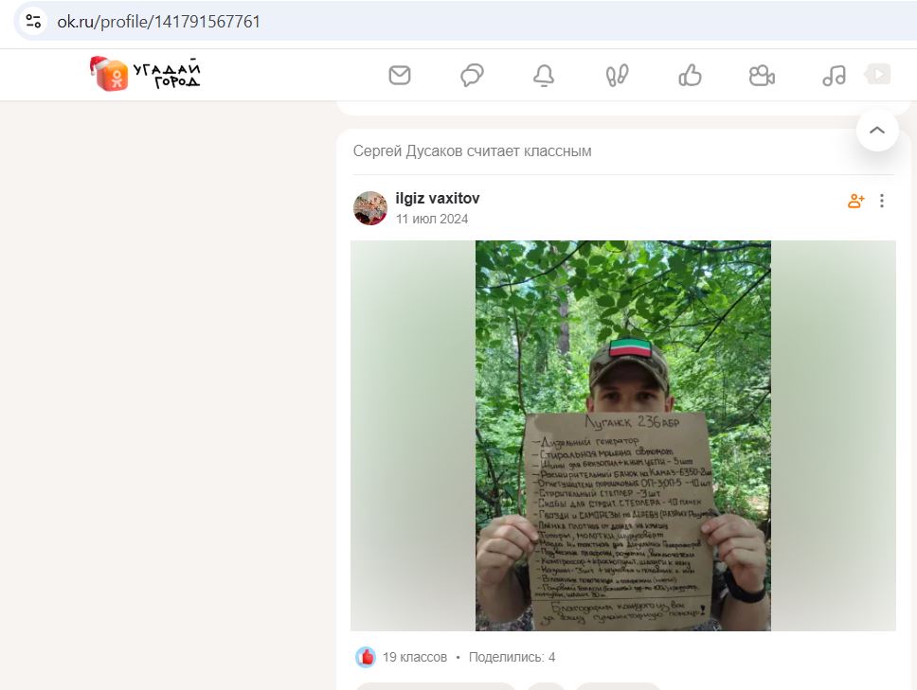Open the Guests footprints icon
The width and height of the screenshot is (917, 690).
[617, 76]
